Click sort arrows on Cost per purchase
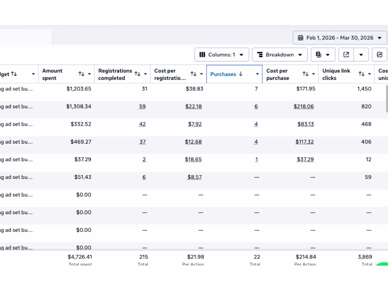Image resolution: width=388 pixels, height=291 pixels. coord(305,74)
